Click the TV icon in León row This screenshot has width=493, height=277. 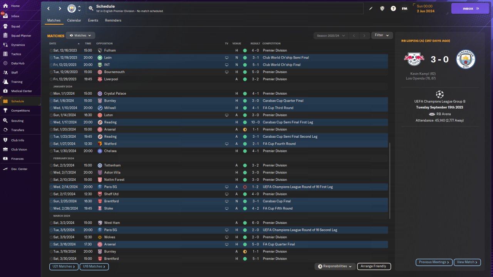pyautogui.click(x=226, y=58)
